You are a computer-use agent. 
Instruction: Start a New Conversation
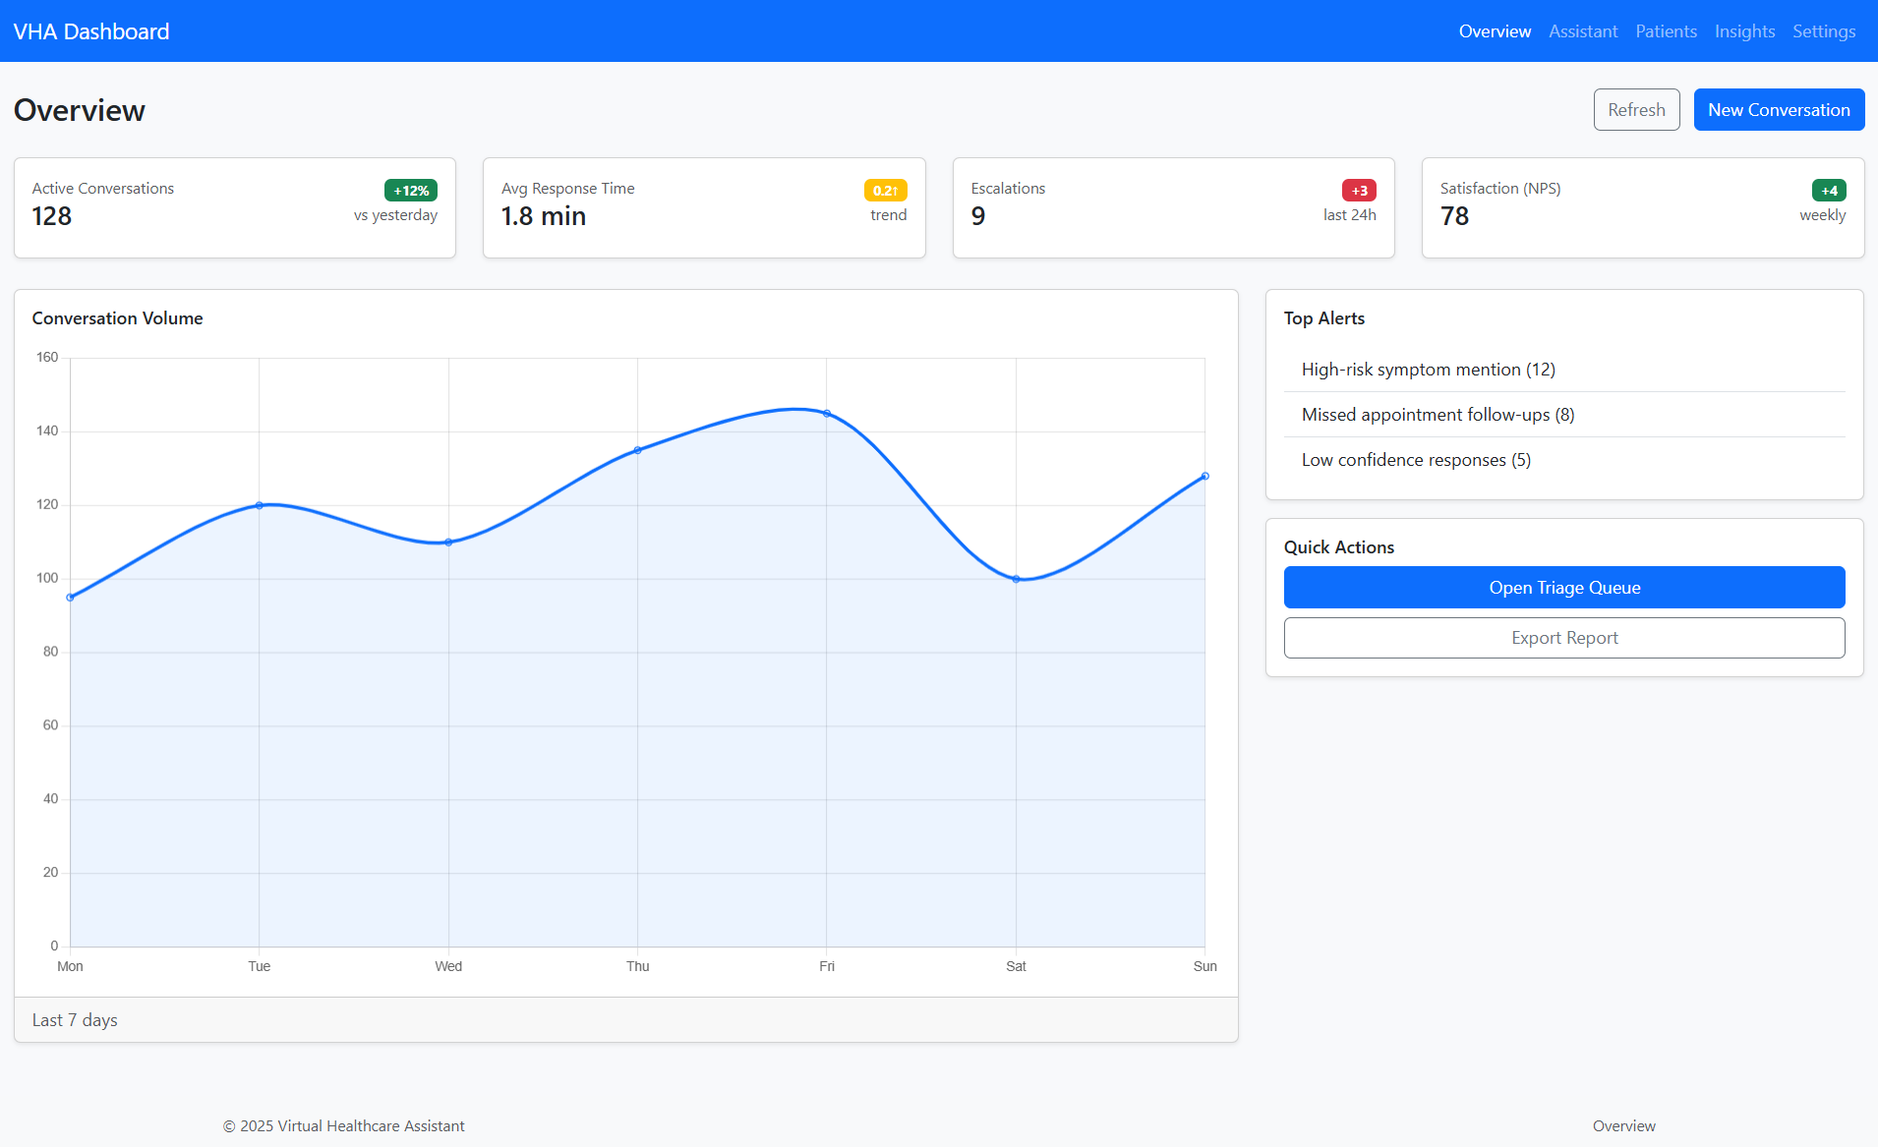pyautogui.click(x=1778, y=110)
